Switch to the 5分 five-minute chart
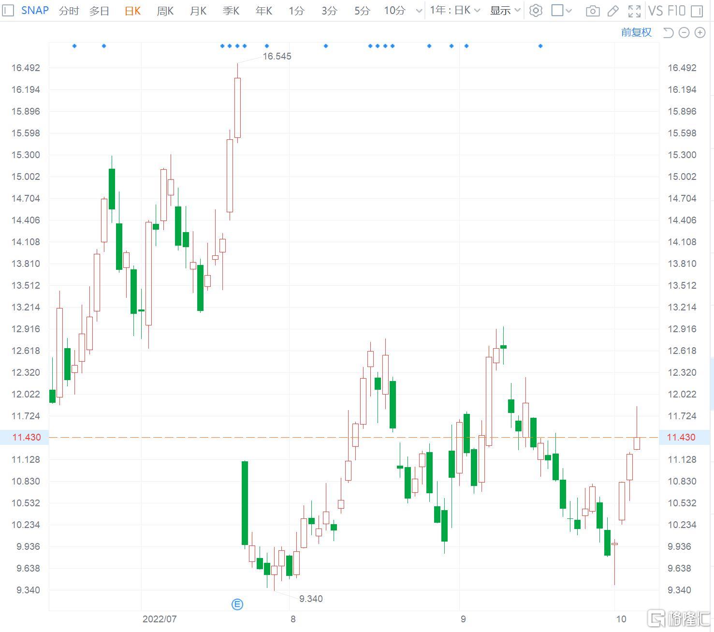Image resolution: width=714 pixels, height=632 pixels. point(362,11)
